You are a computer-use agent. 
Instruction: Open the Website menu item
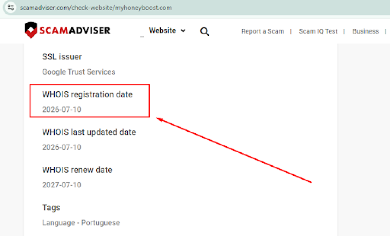tap(162, 30)
